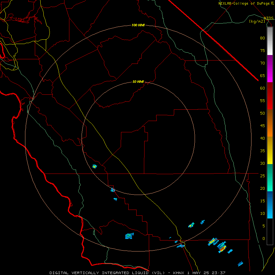
Task: Click the 45 value on the color scale
Action: [x=262, y=126]
